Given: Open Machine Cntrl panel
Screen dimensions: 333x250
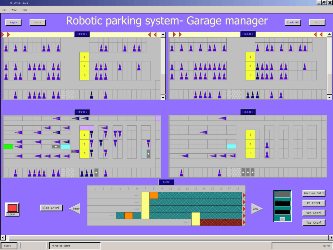Looking at the screenshot, I should [x=314, y=193].
